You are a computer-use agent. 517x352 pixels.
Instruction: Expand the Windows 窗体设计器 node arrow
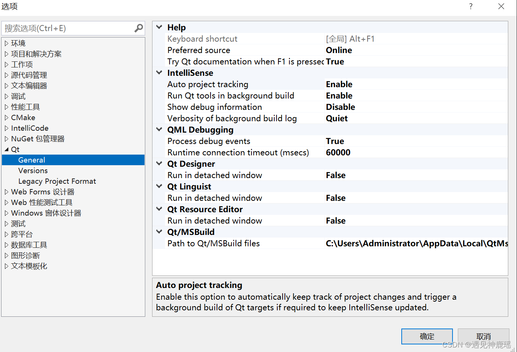click(6, 213)
